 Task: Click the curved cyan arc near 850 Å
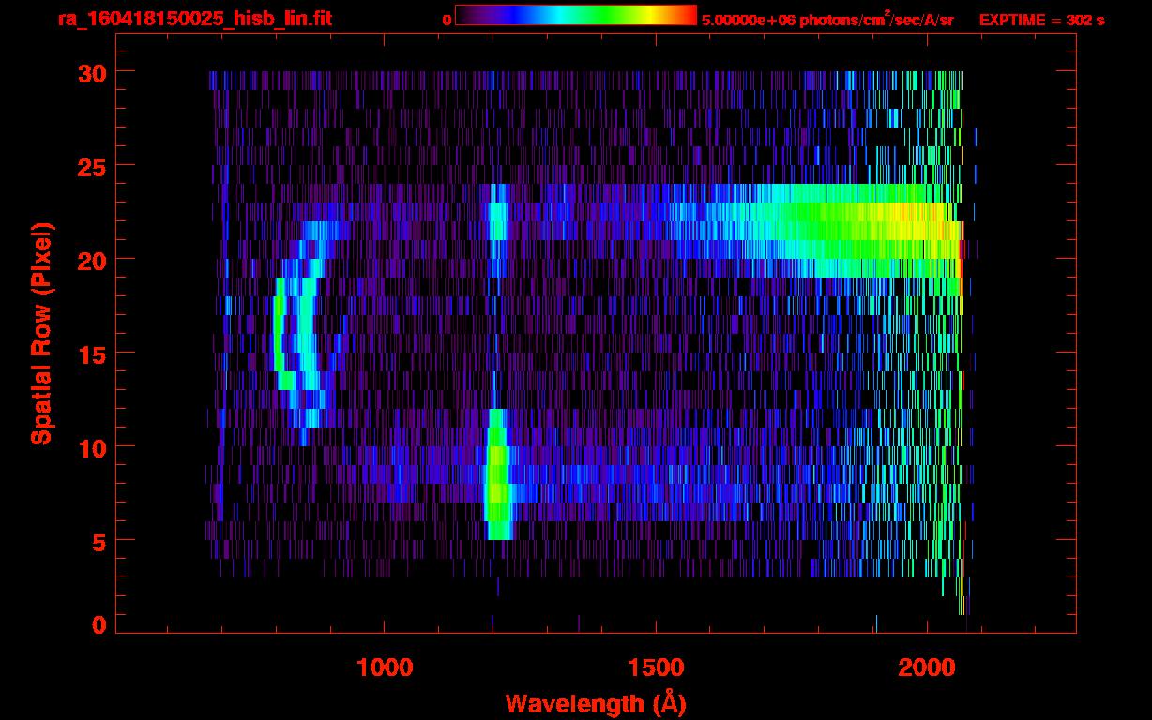(x=305, y=337)
